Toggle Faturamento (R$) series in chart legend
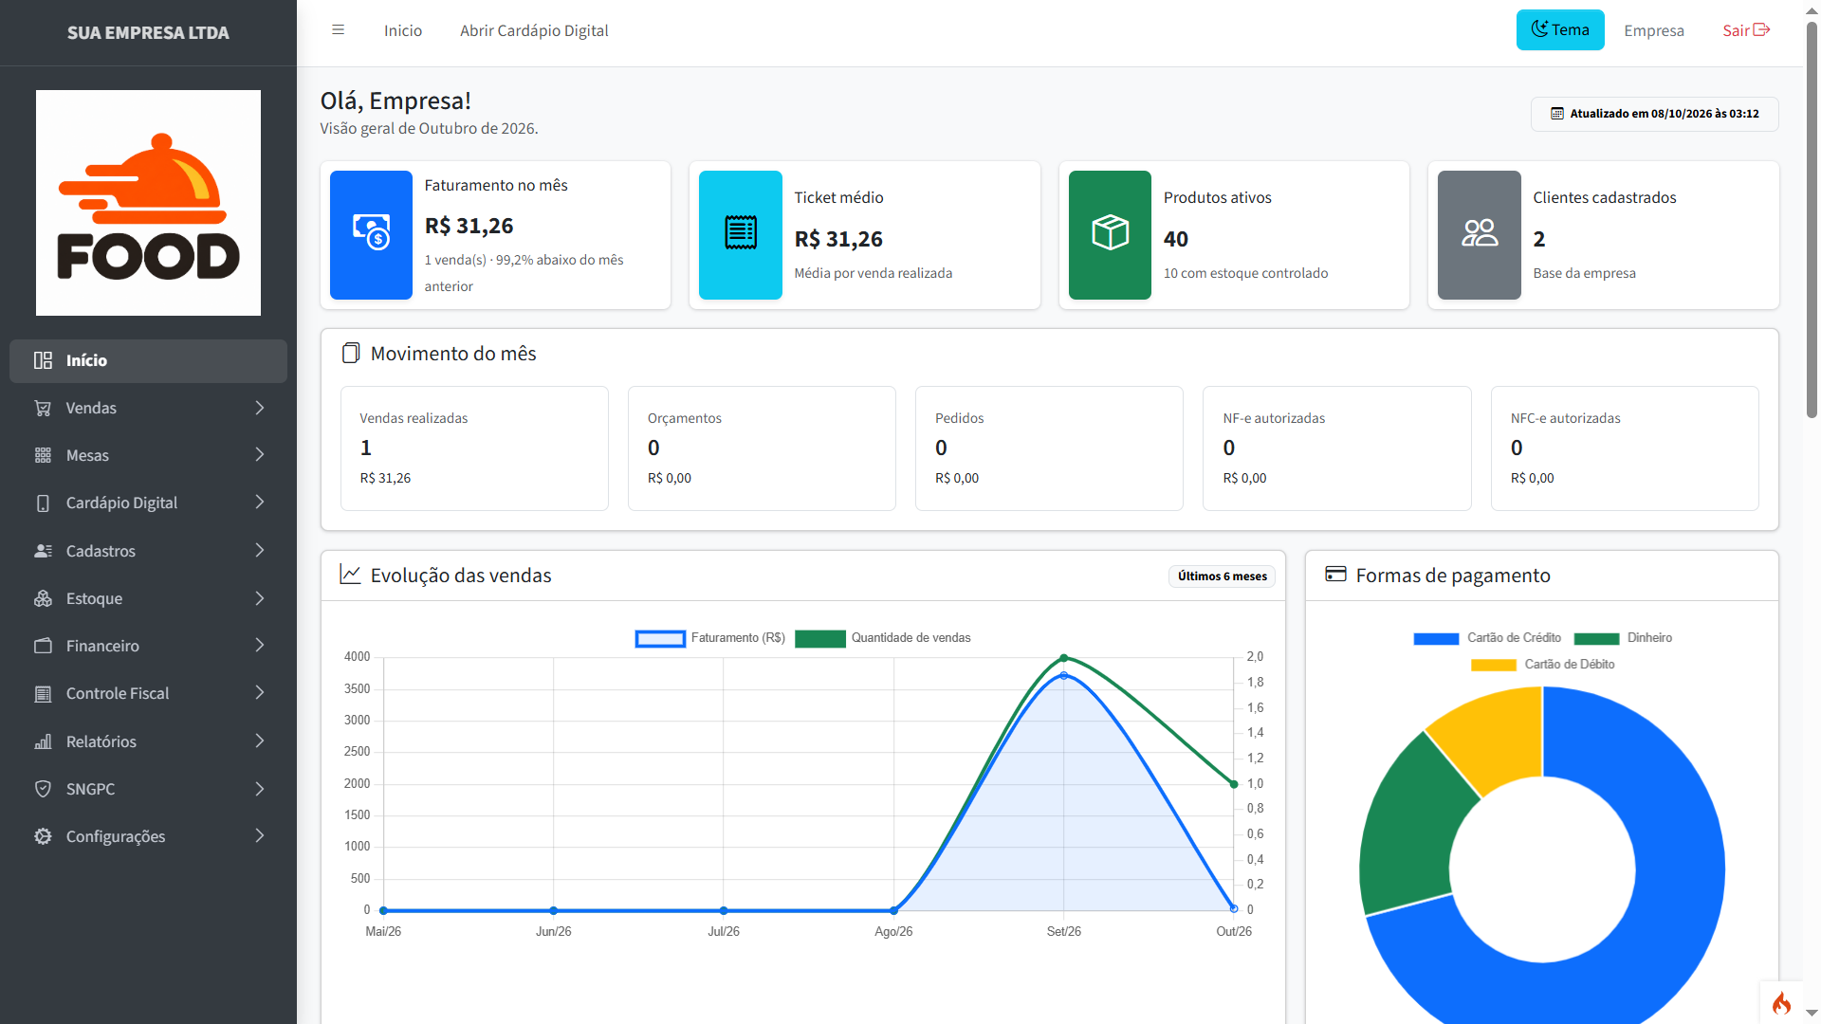 pyautogui.click(x=710, y=638)
